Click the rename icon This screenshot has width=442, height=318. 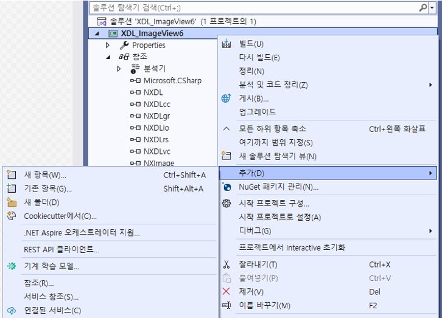[226, 305]
